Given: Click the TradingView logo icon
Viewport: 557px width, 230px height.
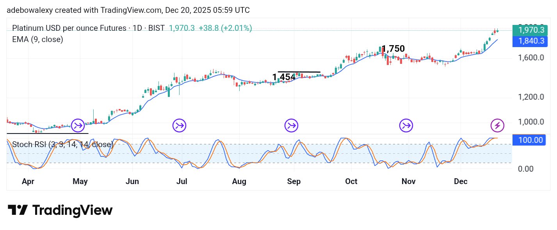Looking at the screenshot, I should pyautogui.click(x=18, y=210).
